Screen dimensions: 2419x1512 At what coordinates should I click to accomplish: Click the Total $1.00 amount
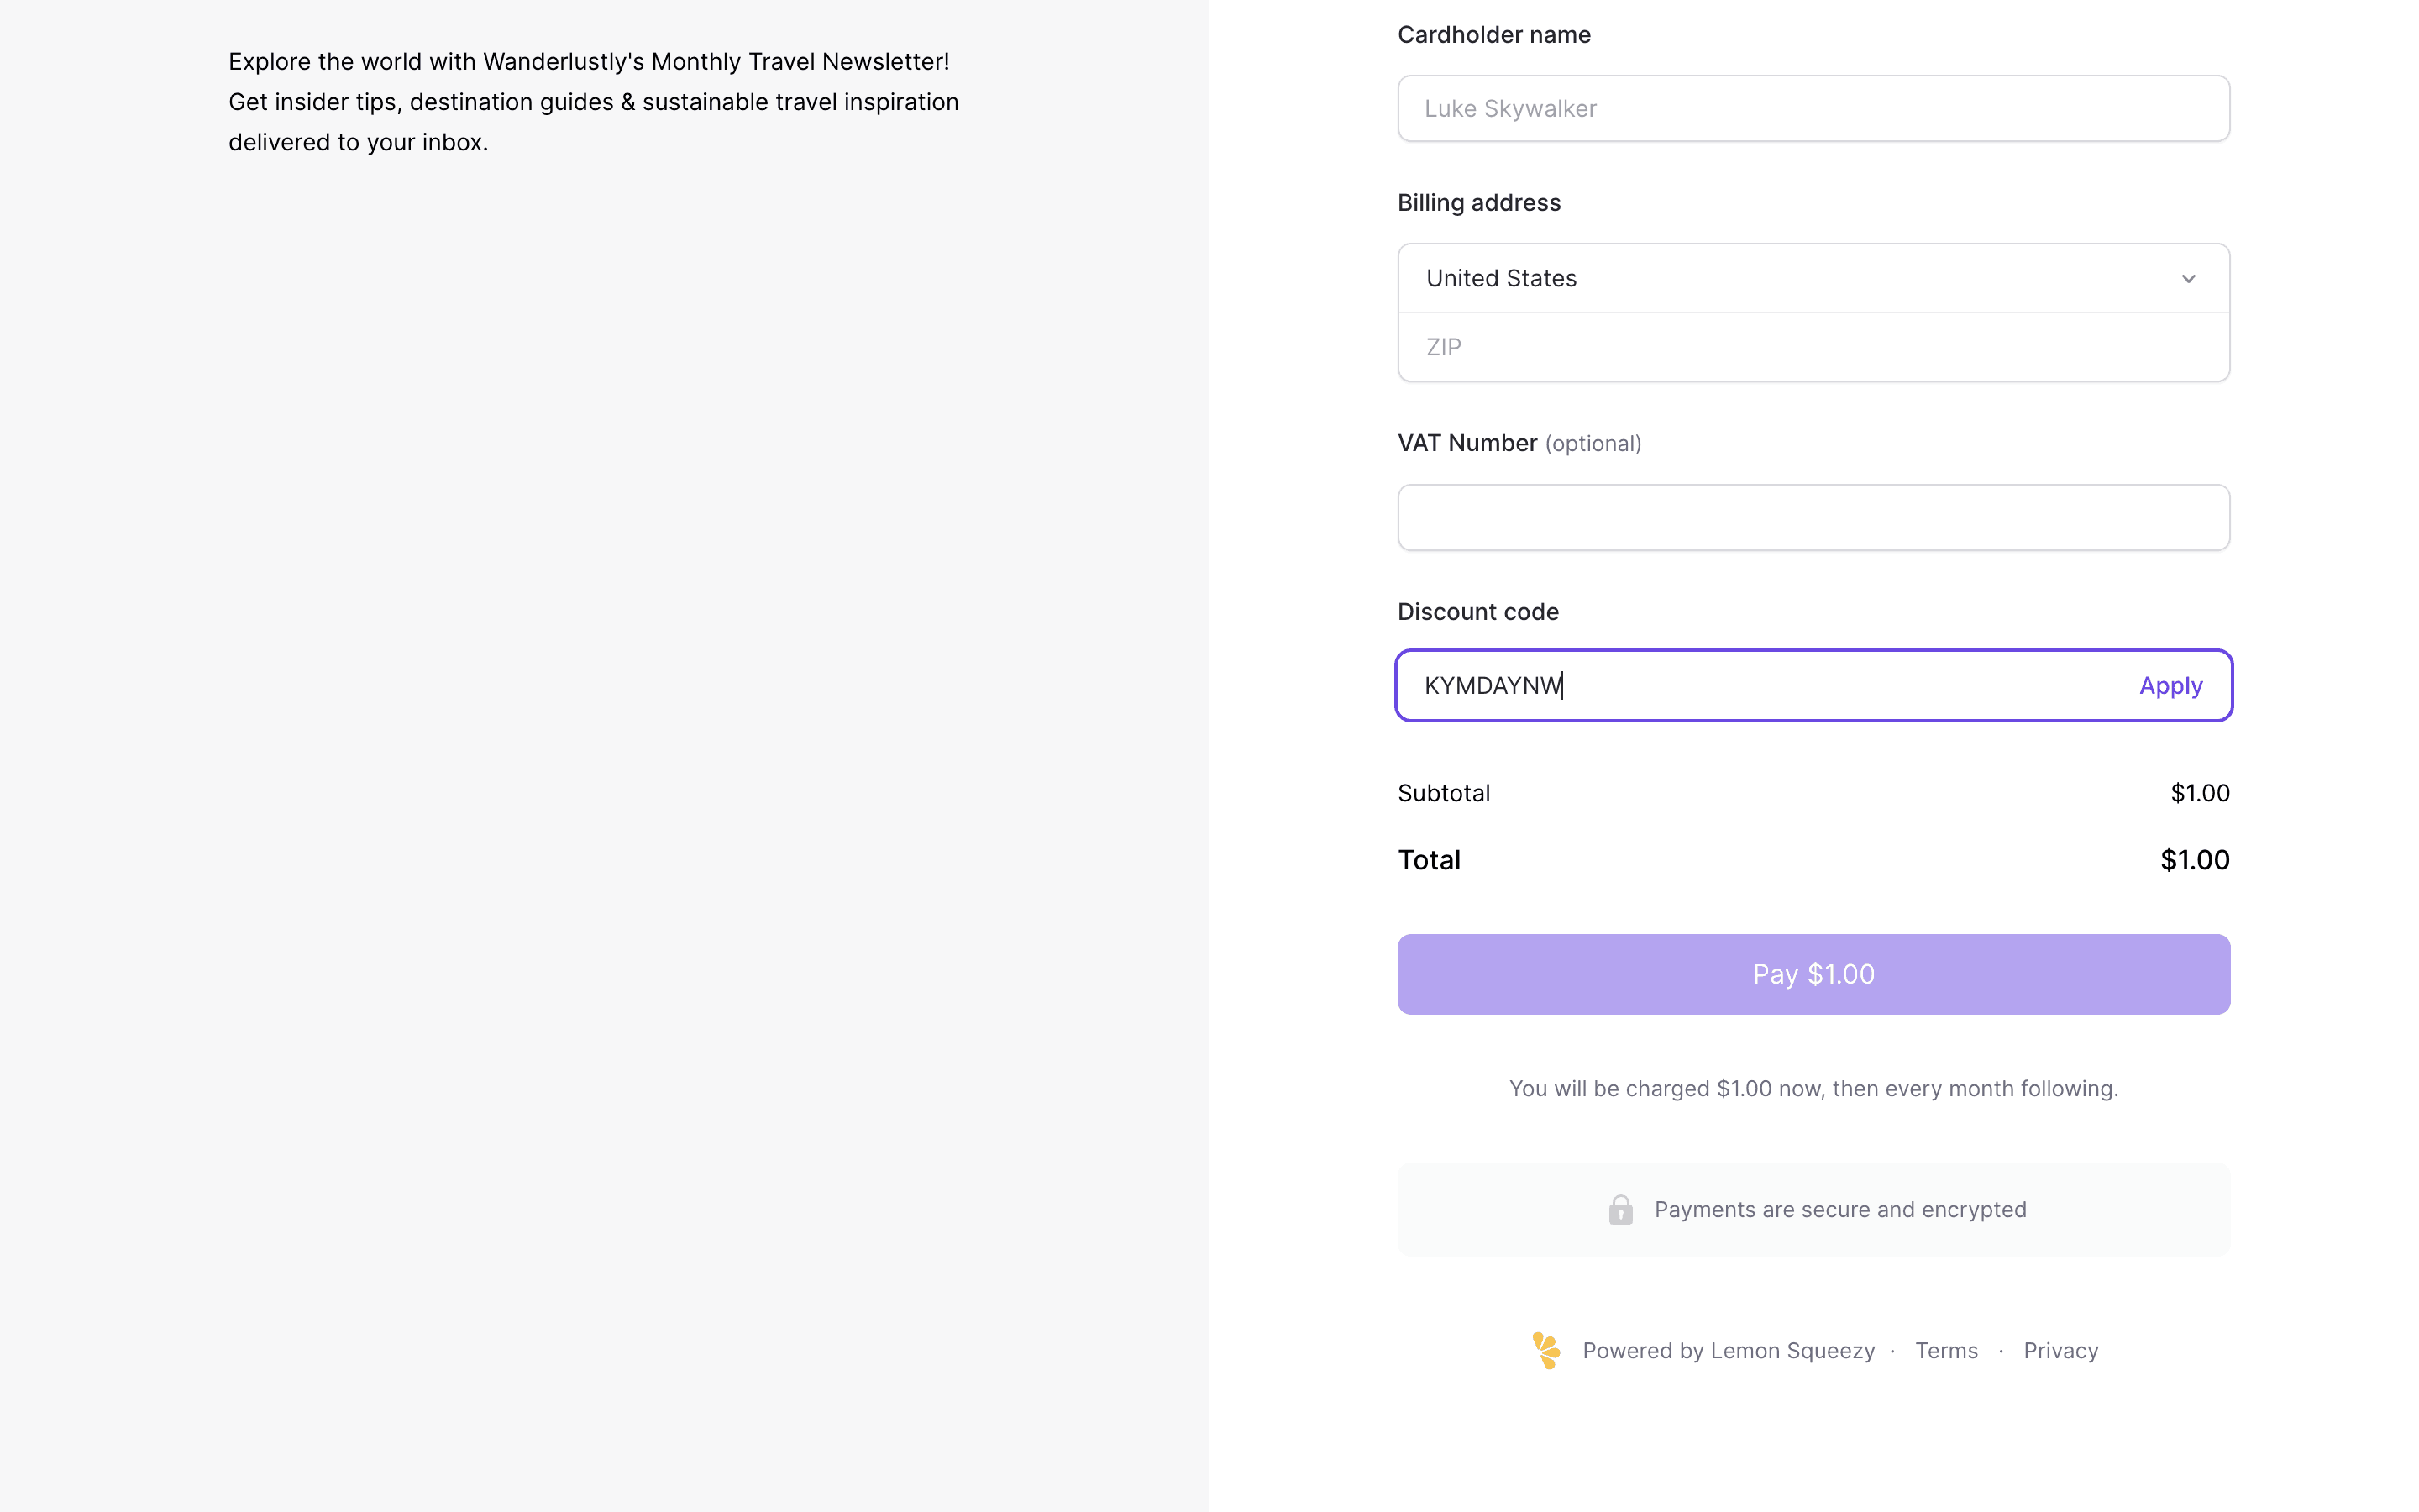[2194, 860]
